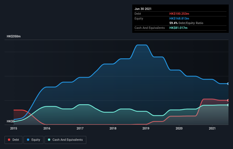Viewport: 233px width, 149px height.
Task: Click the teal Cash And Equivalents legend dot
Action: tap(49, 140)
